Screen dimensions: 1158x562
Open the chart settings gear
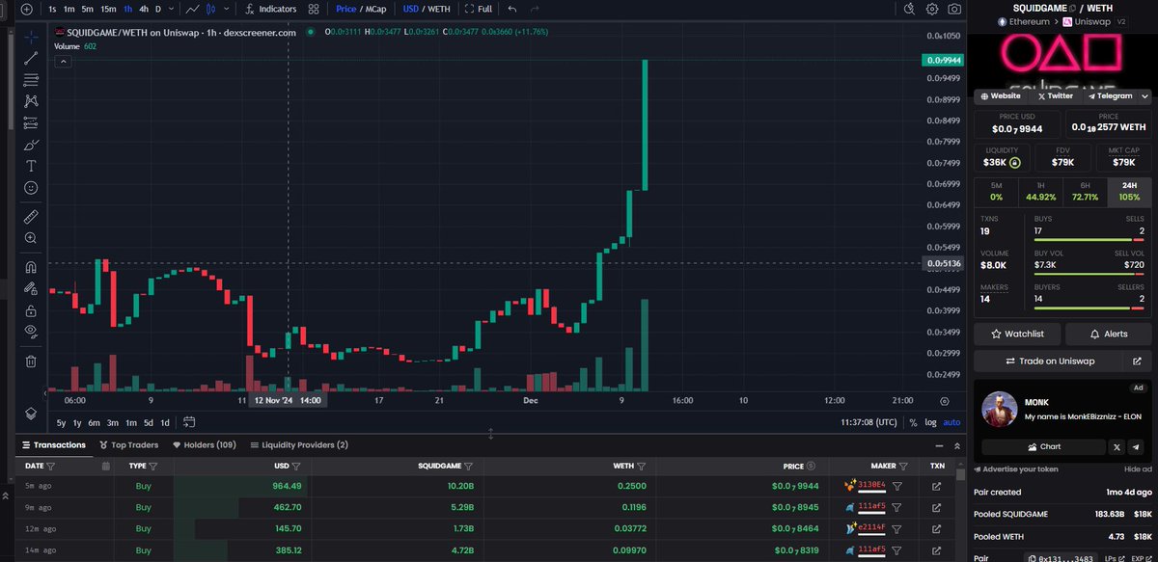point(932,9)
